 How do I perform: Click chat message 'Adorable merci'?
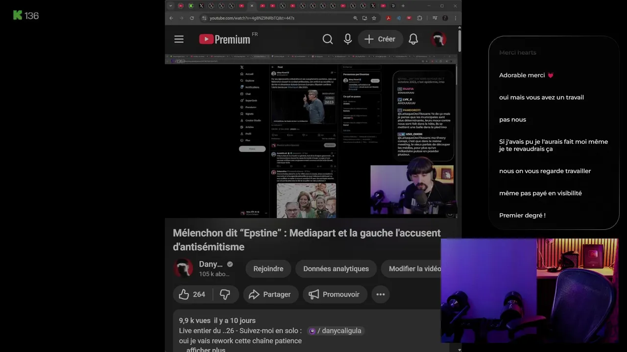526,75
